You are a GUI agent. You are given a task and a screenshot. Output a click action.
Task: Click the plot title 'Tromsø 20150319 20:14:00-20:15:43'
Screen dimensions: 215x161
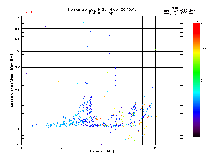tap(102, 9)
